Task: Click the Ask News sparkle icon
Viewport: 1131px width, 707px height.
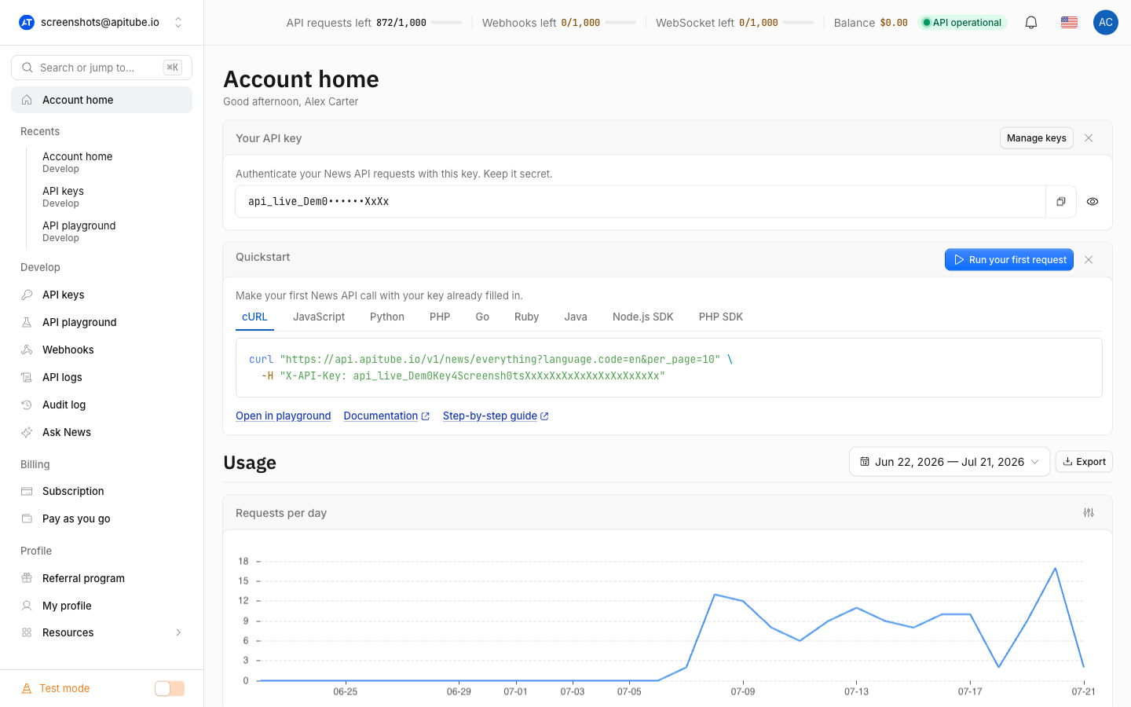Action: click(x=27, y=432)
